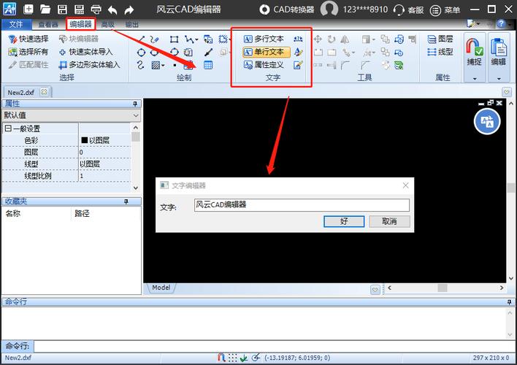Pin the 收藏夹 favorites panel
The width and height of the screenshot is (517, 365).
(x=126, y=201)
